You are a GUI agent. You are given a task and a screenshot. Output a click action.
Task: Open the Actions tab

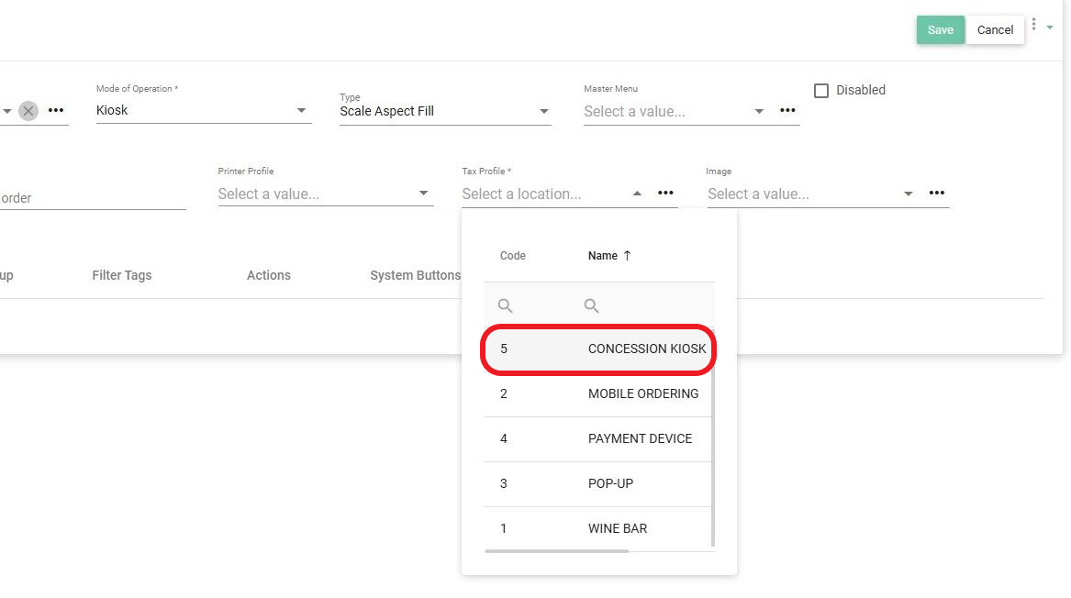[268, 275]
